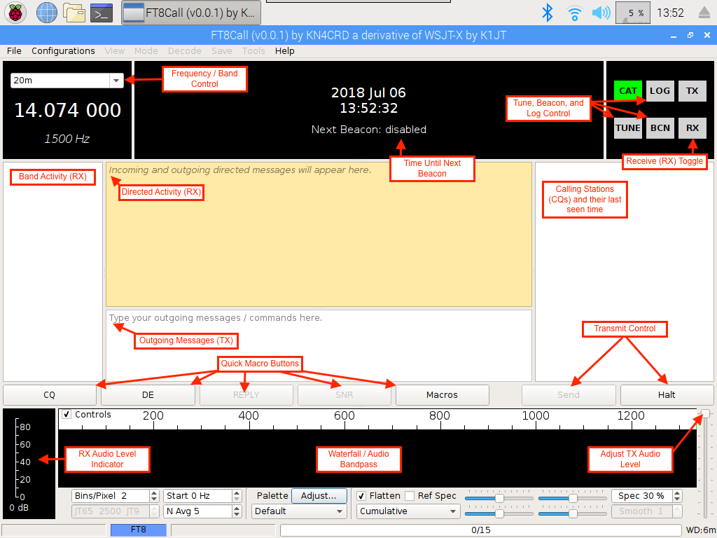
Task: Click the 1500 Hz offset label
Action: point(67,139)
